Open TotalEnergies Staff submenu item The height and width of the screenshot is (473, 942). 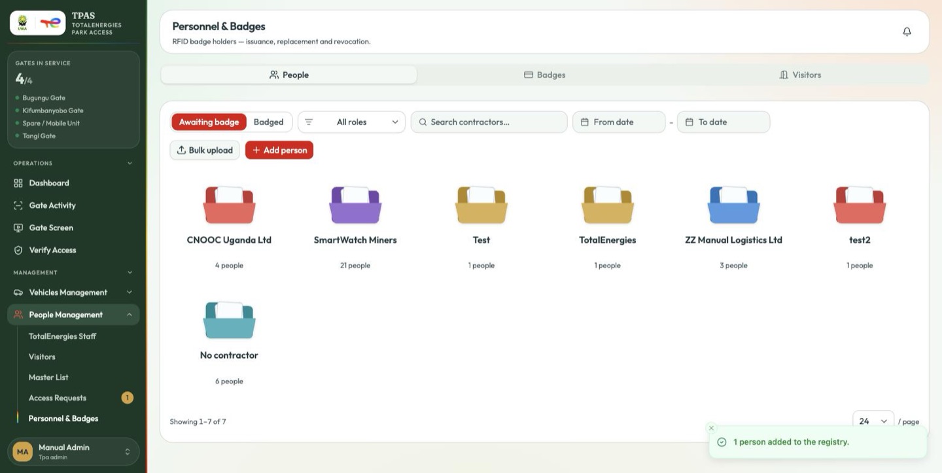63,336
